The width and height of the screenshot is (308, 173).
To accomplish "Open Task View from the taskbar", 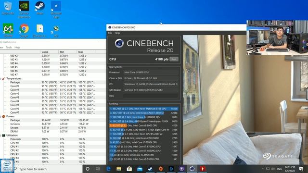I will pos(98,169).
